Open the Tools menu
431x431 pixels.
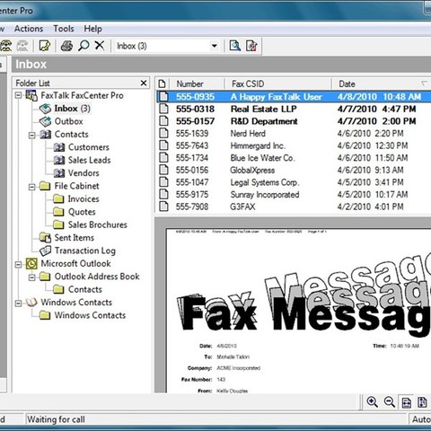[64, 29]
